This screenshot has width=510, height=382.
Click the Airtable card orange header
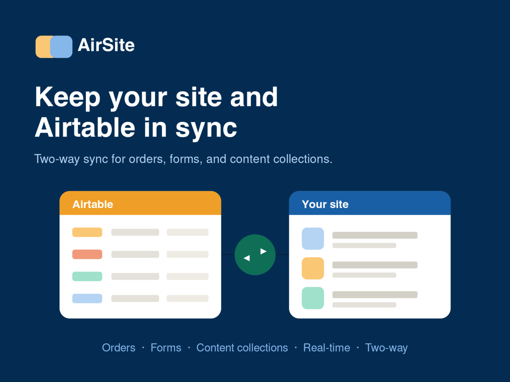coord(140,203)
